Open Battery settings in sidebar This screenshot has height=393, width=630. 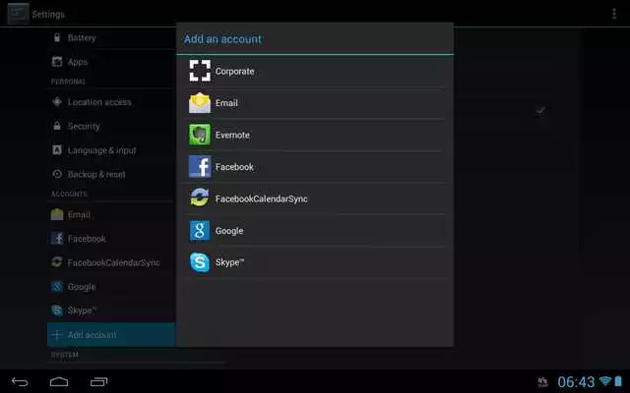pyautogui.click(x=82, y=37)
